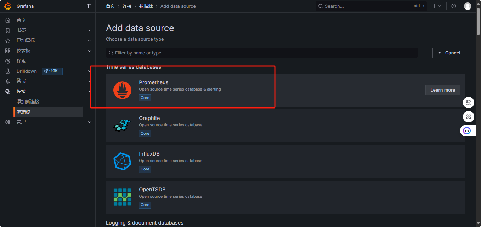Collapse the 连接 section chevron
Screen dimensions: 481x227
(x=89, y=91)
